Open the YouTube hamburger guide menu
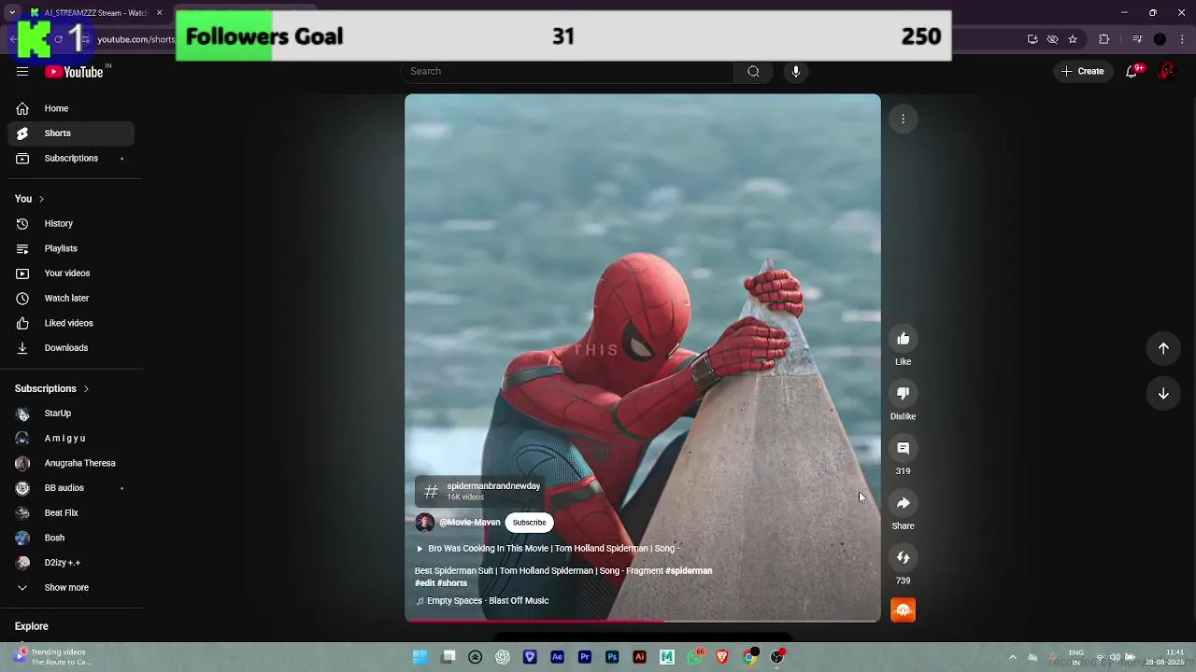 [22, 72]
